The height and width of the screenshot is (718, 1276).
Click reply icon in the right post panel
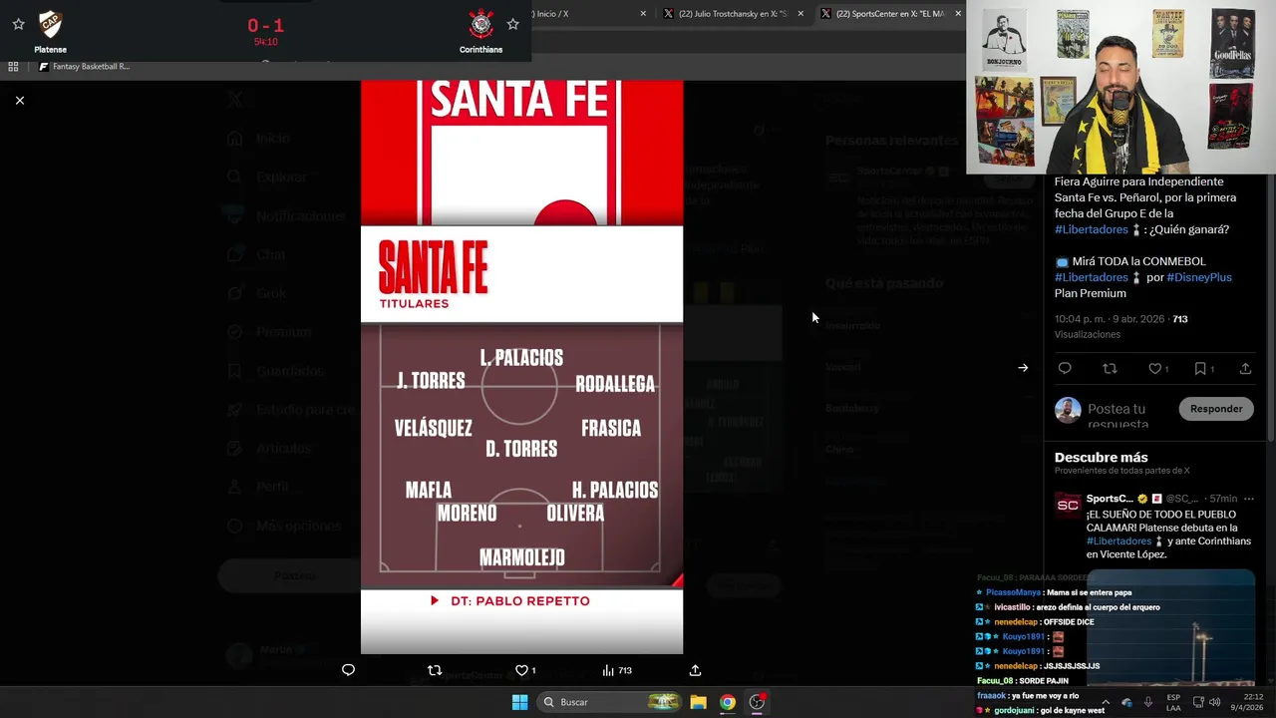(x=1065, y=369)
